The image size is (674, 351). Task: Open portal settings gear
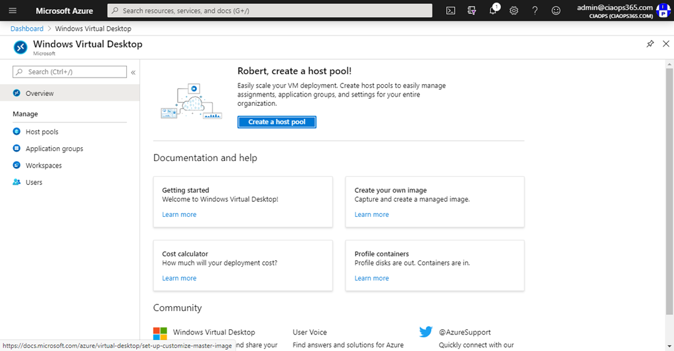tap(514, 11)
